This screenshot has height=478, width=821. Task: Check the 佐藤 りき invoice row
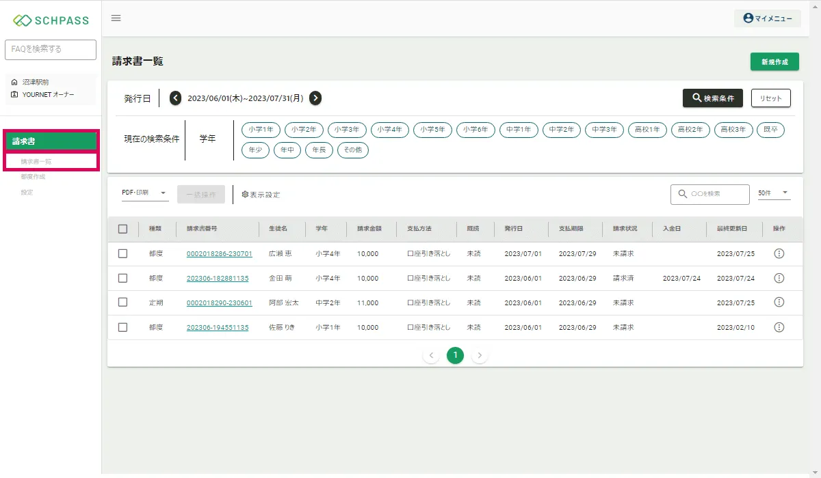(123, 327)
